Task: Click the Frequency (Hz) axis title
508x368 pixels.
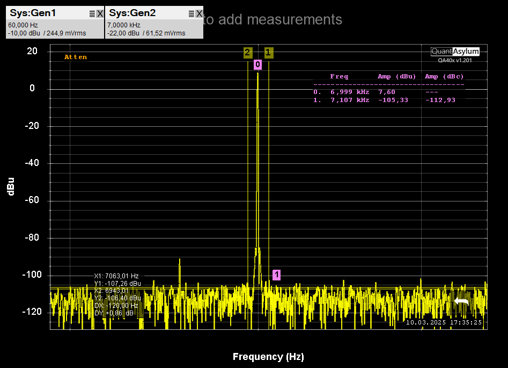Action: [268, 357]
